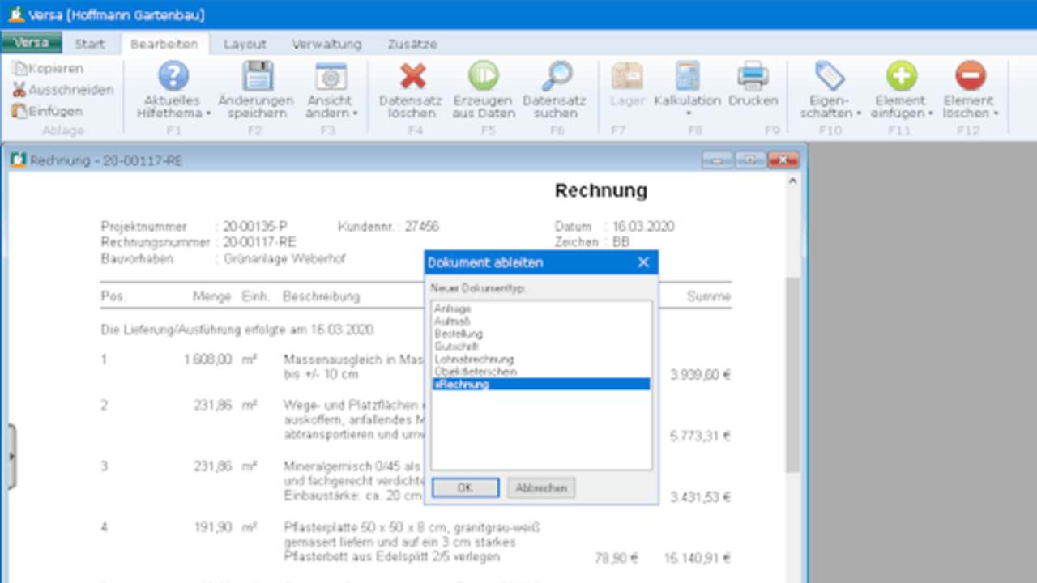Viewport: 1037px width, 583px height.
Task: Close the Dokument ableiten dialog
Action: point(643,262)
